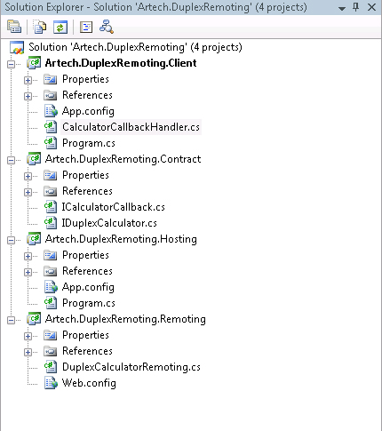The height and width of the screenshot is (431, 382).
Task: Expand Properties under the Remoting project
Action: coord(28,336)
